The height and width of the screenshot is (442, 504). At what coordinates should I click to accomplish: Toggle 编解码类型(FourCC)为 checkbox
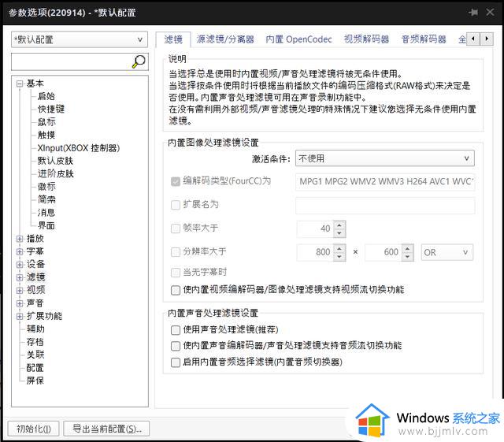[176, 181]
